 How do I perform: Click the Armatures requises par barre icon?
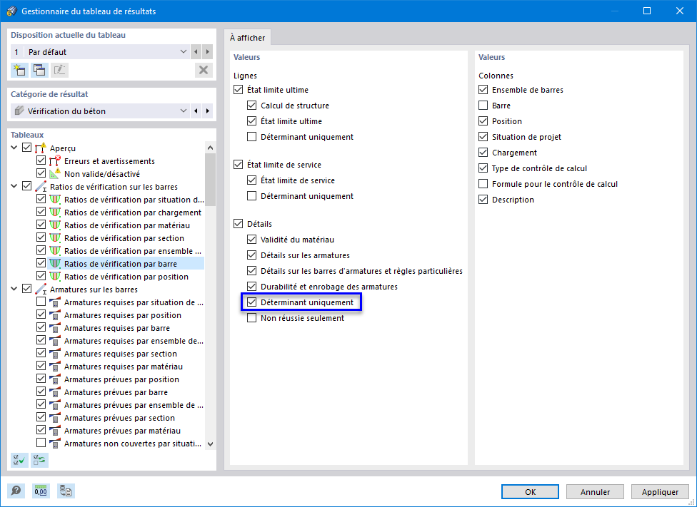(55, 328)
